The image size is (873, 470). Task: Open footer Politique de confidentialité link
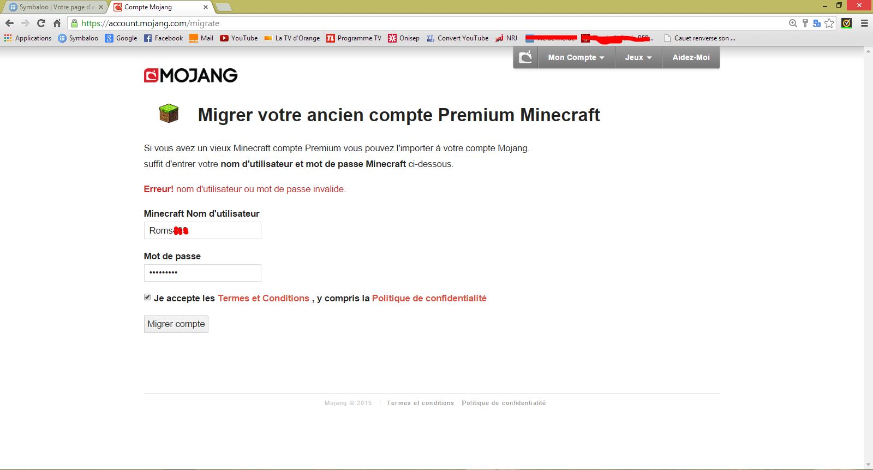(504, 403)
